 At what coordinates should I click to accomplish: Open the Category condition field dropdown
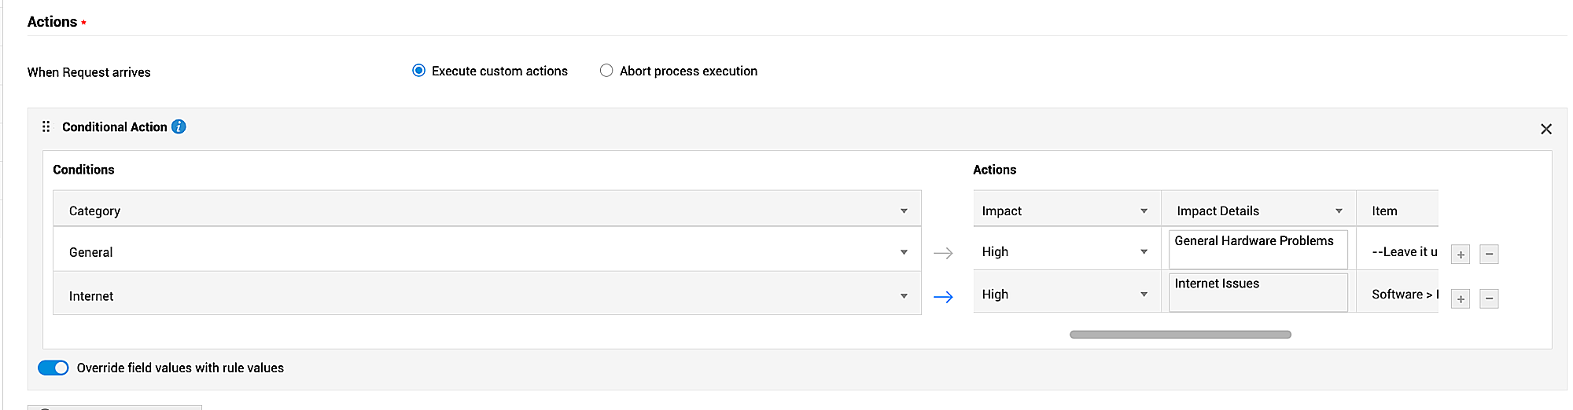[904, 210]
